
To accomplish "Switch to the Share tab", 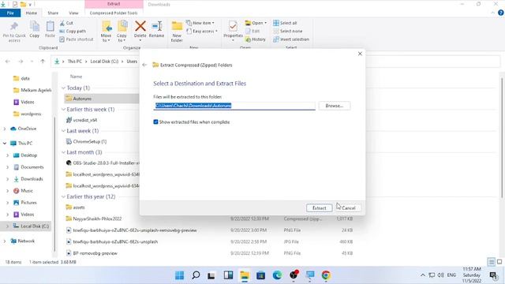I will click(x=53, y=13).
